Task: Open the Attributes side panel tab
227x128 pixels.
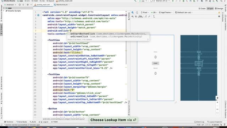Action: [x=223, y=17]
